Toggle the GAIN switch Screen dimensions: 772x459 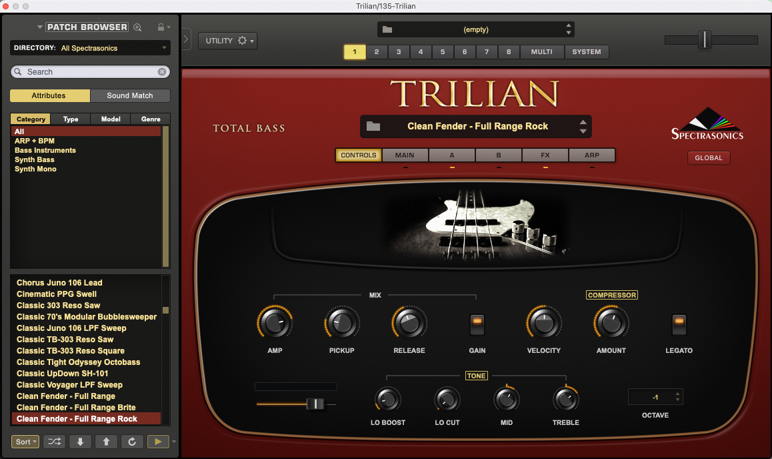coord(477,325)
